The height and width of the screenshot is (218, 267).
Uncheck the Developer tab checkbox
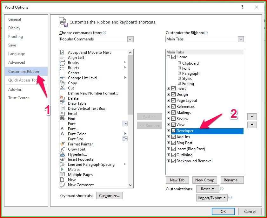click(x=173, y=130)
